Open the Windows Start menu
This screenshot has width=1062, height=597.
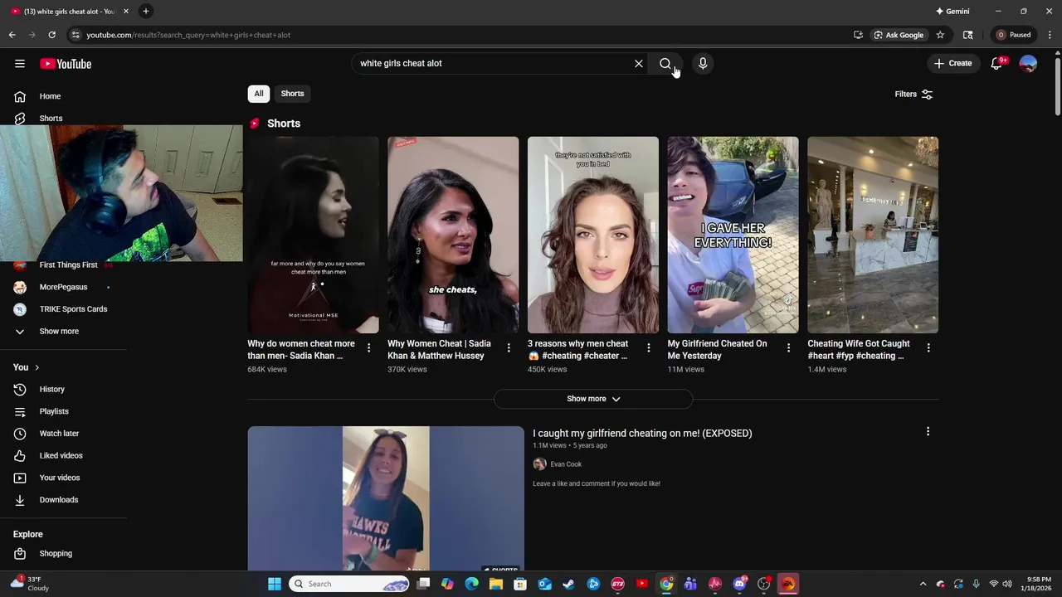click(x=275, y=584)
